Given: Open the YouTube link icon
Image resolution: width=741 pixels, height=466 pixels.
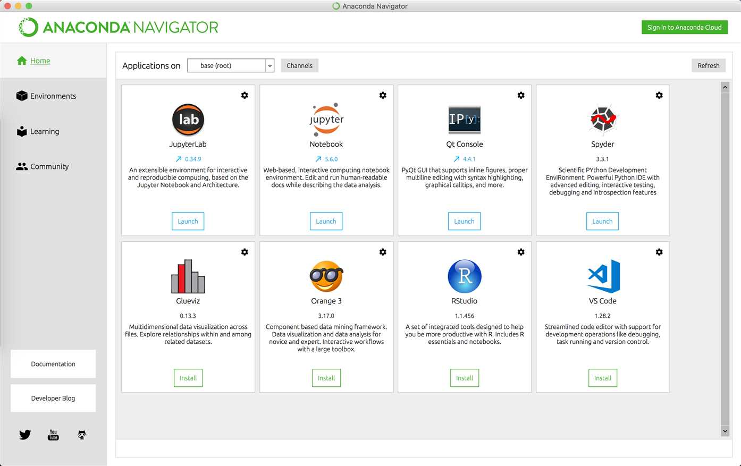Looking at the screenshot, I should coord(53,435).
